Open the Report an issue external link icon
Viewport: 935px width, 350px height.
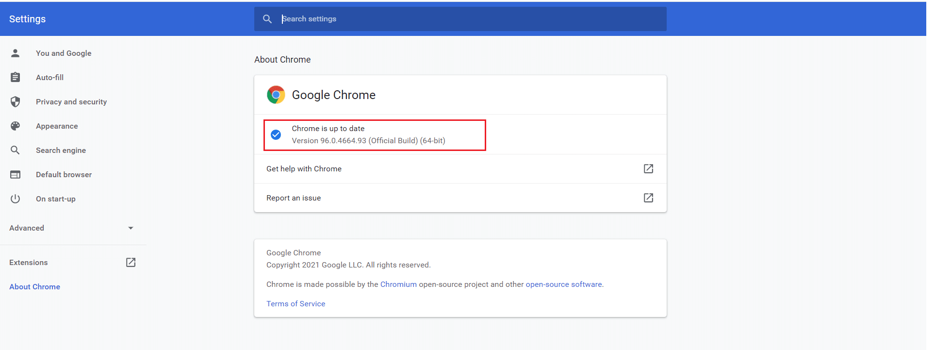tap(648, 198)
